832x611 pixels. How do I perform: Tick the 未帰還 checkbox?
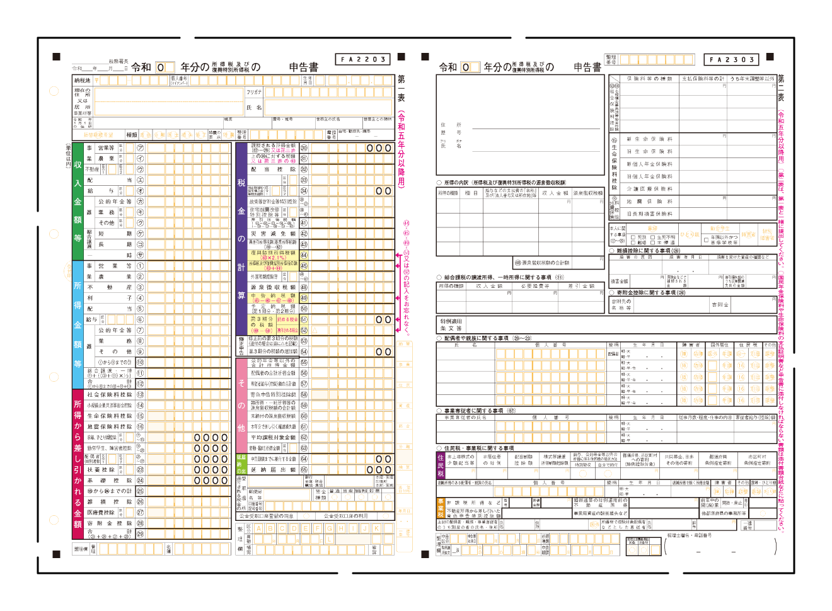pyautogui.click(x=652, y=243)
